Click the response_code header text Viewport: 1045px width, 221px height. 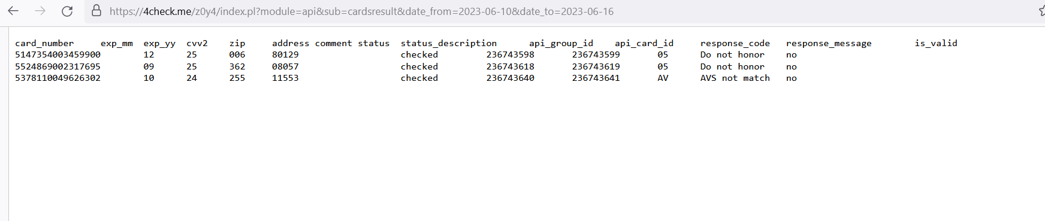(735, 43)
